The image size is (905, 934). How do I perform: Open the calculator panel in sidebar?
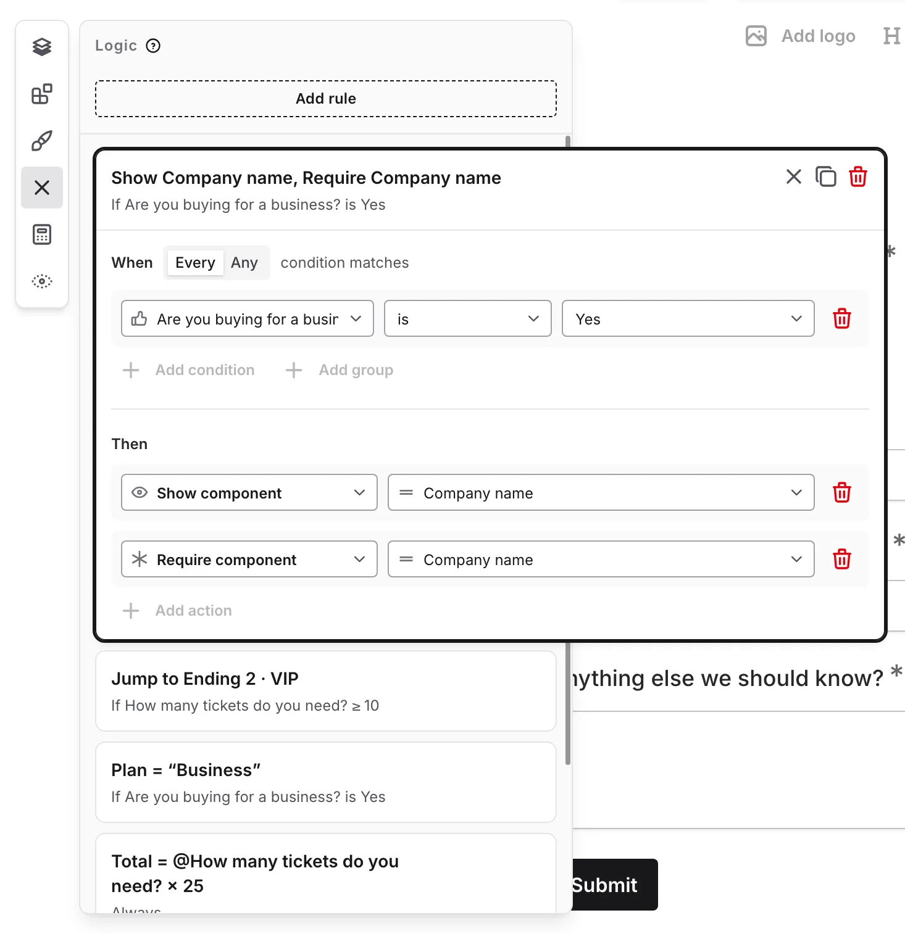[42, 234]
